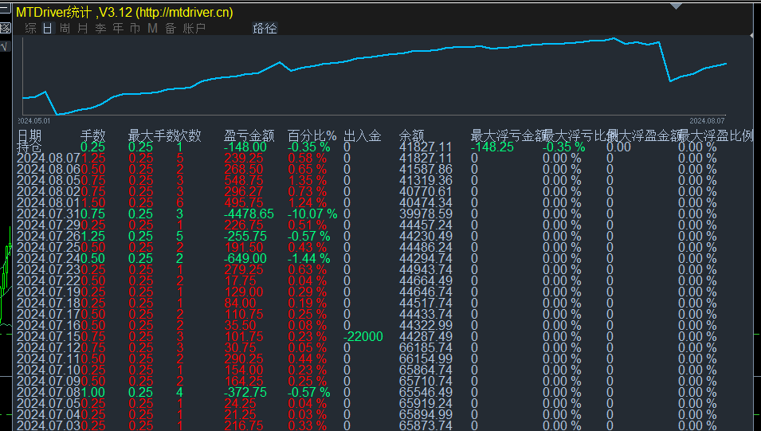761x431 pixels.
Task: Select the 2024.07.10 date row
Action: (49, 370)
